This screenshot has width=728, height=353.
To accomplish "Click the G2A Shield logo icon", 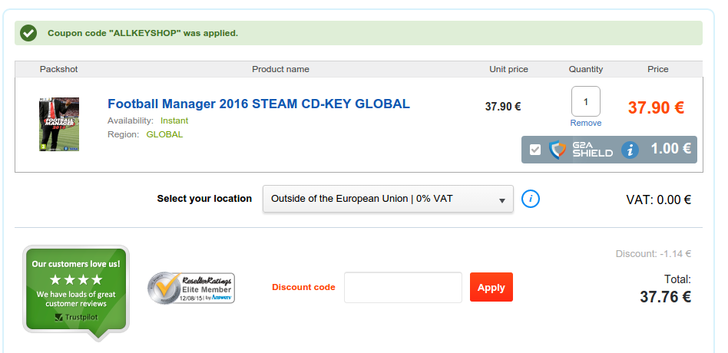I will point(558,150).
